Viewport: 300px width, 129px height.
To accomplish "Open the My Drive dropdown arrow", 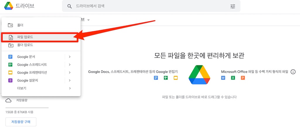I will [88, 20].
